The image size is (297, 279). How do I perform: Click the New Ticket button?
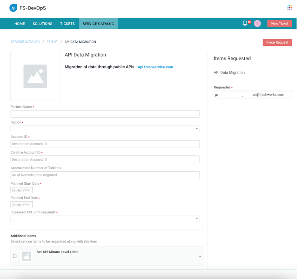(x=280, y=23)
